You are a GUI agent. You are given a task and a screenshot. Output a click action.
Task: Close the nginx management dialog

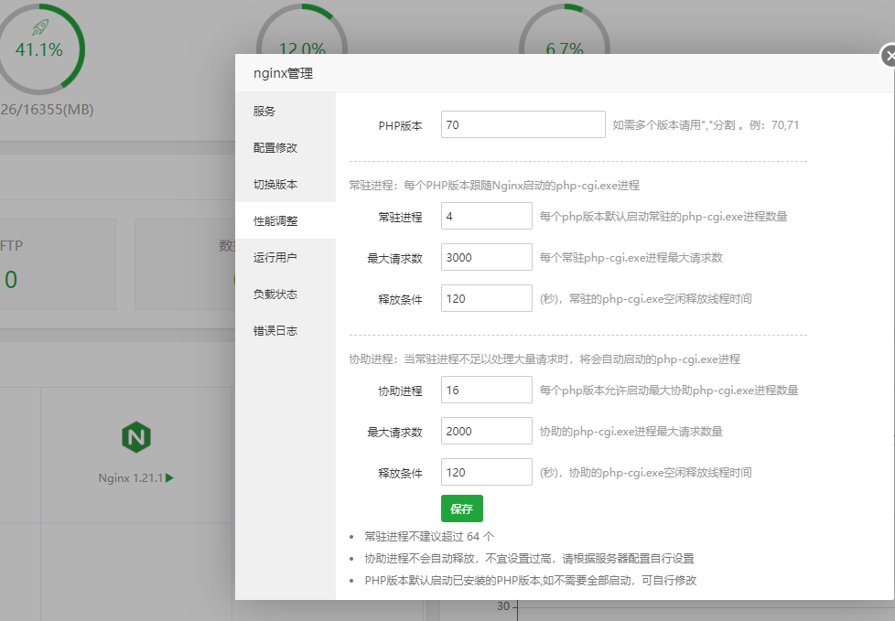coord(889,56)
